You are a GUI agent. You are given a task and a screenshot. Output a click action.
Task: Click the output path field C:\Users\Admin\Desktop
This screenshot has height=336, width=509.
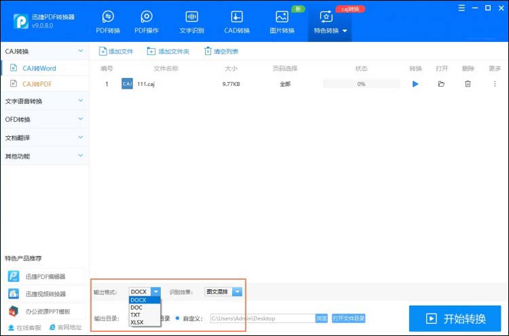[x=262, y=318]
